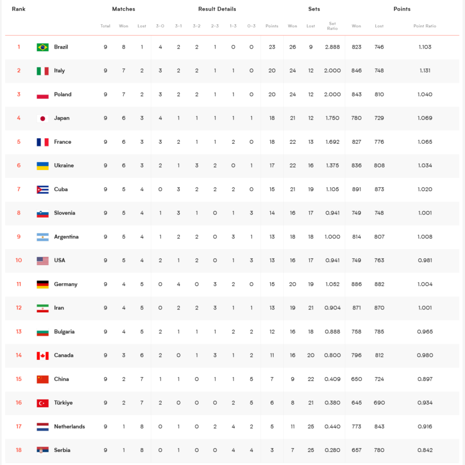Screen dimensions: 465x465
Task: Click the Serbia flag icon
Action: click(43, 450)
